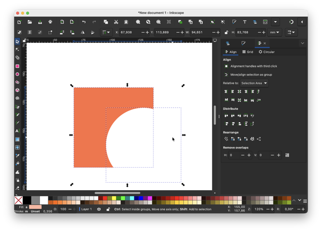Open the XML editor icon
Viewport: 322px width, 232px height.
click(265, 22)
